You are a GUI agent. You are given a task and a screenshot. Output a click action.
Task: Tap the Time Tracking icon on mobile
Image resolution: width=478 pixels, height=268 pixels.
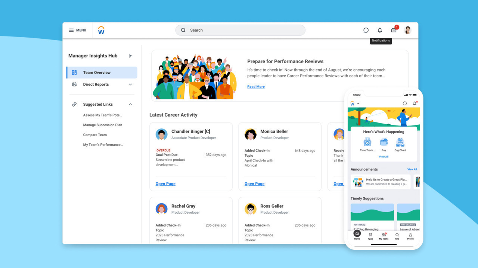[x=367, y=143]
